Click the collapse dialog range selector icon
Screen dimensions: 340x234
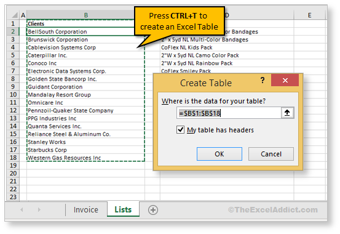287,113
